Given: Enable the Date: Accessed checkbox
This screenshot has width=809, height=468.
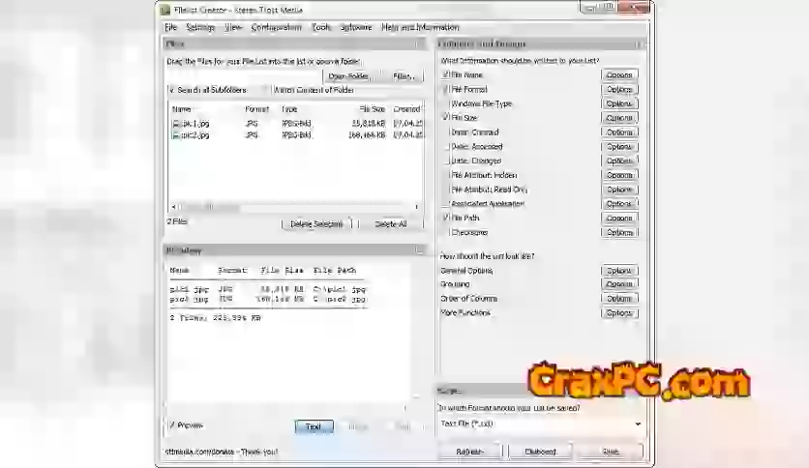Looking at the screenshot, I should point(446,146).
